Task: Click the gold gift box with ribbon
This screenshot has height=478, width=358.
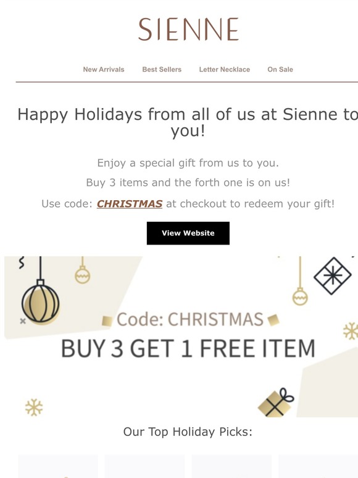Action: click(276, 403)
